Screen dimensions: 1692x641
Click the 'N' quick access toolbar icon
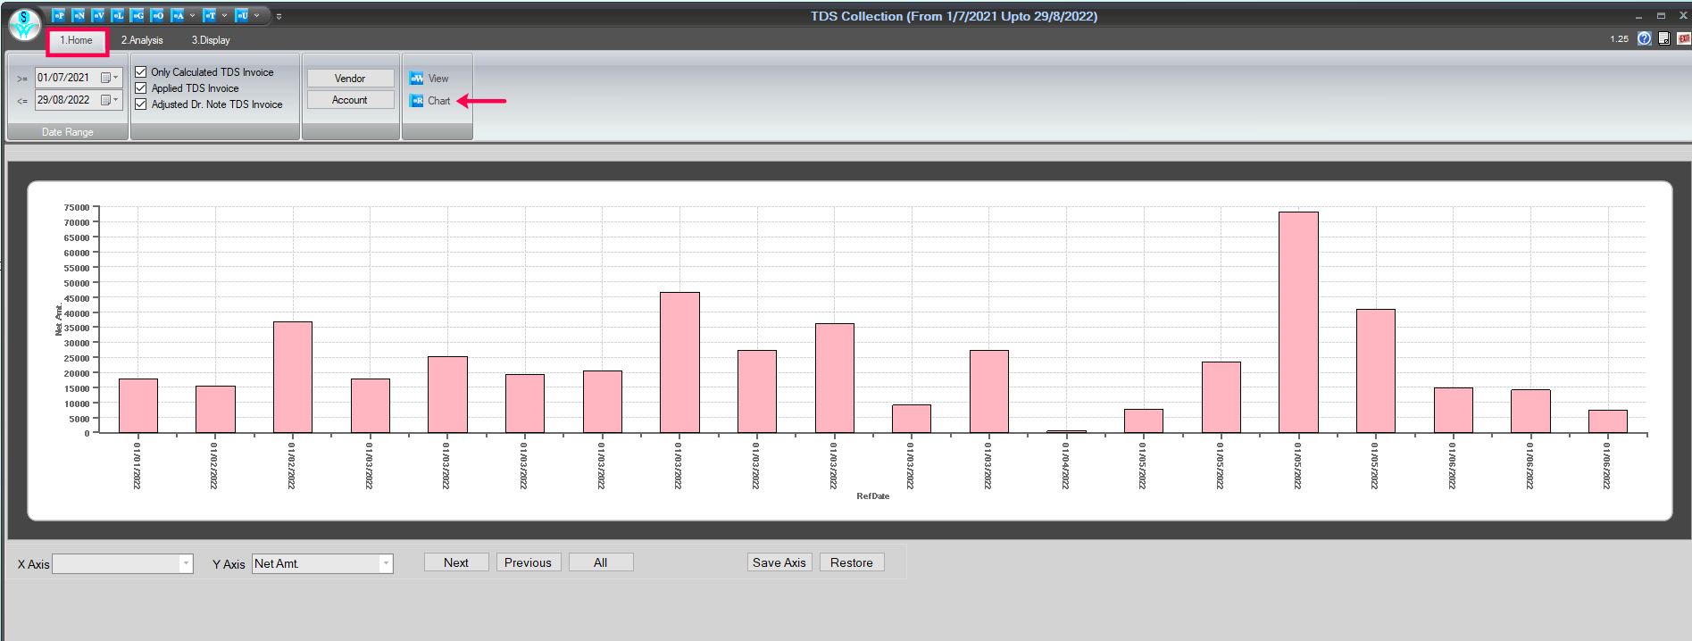click(79, 15)
